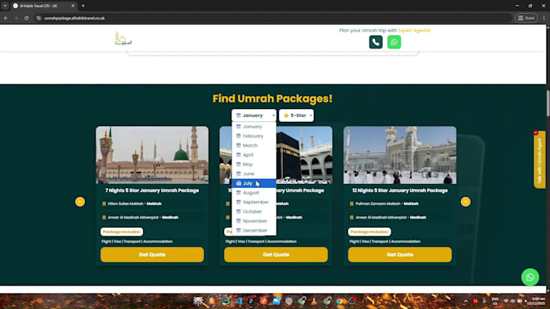Open the Talk with Umrah Agent side tab

tap(539, 160)
